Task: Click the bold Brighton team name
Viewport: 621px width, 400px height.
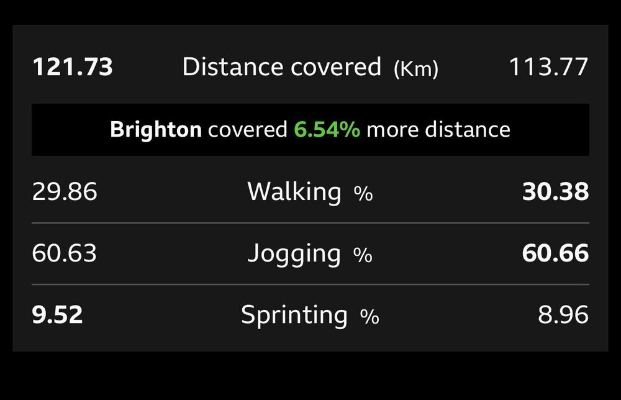Action: click(156, 130)
